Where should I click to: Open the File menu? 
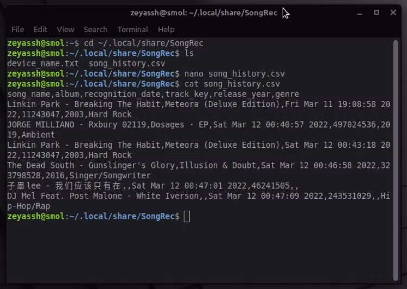click(x=18, y=29)
